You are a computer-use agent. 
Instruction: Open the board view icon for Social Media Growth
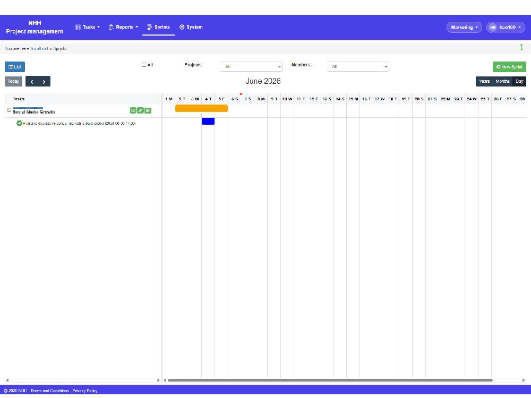pyautogui.click(x=133, y=110)
